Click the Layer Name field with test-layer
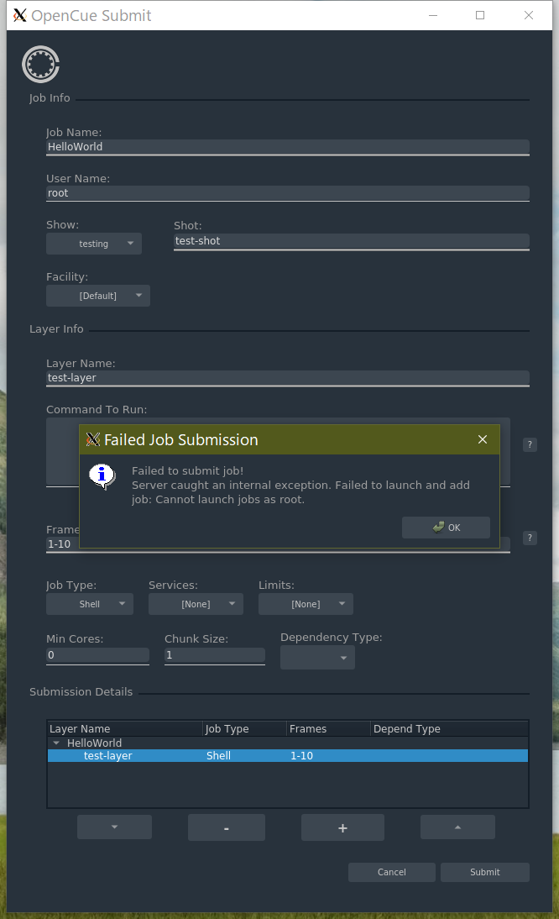 pyautogui.click(x=287, y=378)
